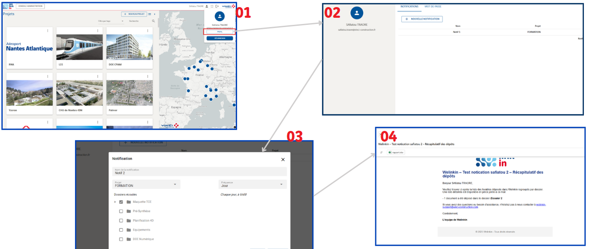607x249 pixels.
Task: Click the Nouvelle Notification button in profile page
Action: (421, 19)
